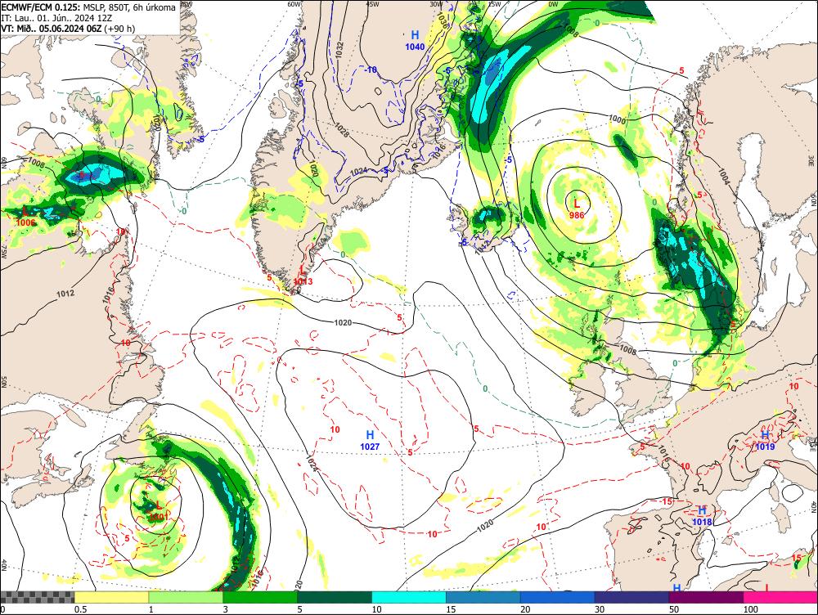Screen dimensions: 818x615
Task: Click the L symbol of the 986 low
Action: pyautogui.click(x=577, y=204)
